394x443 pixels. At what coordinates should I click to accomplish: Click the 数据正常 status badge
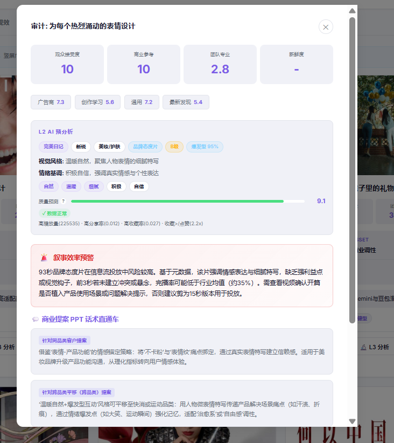tap(54, 213)
